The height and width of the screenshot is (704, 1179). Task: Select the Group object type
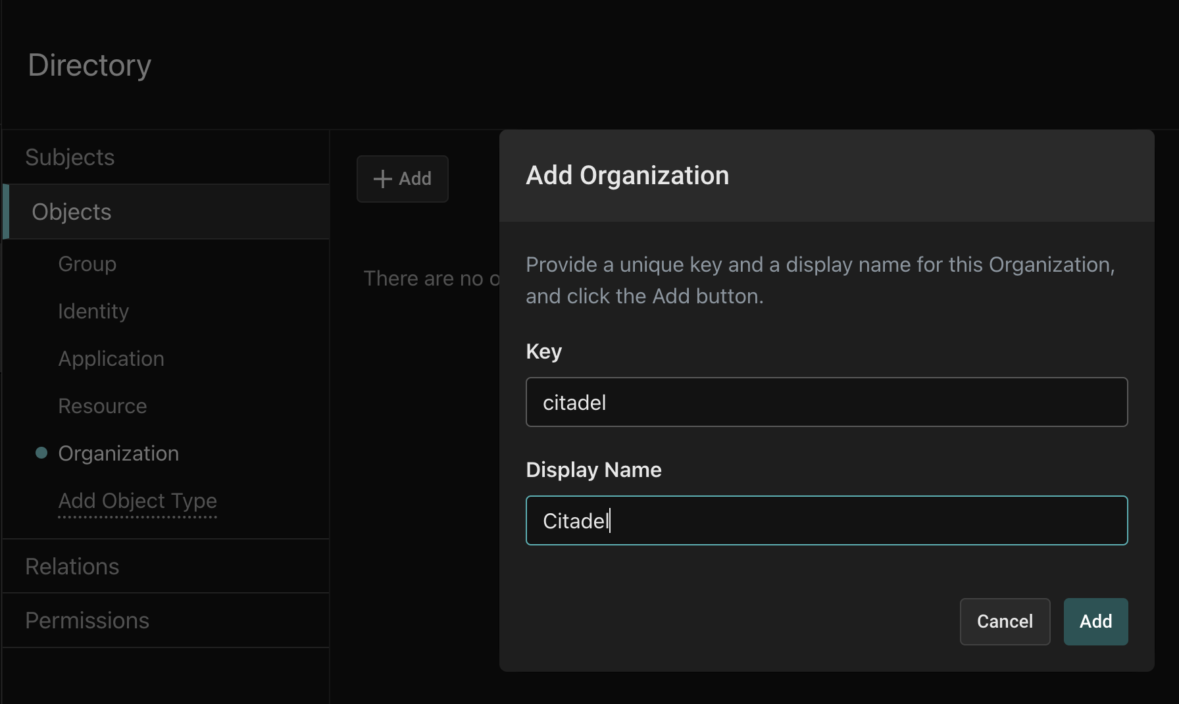click(x=87, y=264)
